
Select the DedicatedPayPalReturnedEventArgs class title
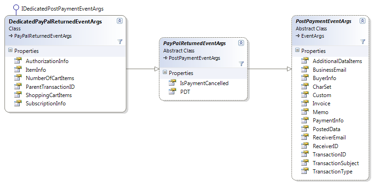click(55, 22)
